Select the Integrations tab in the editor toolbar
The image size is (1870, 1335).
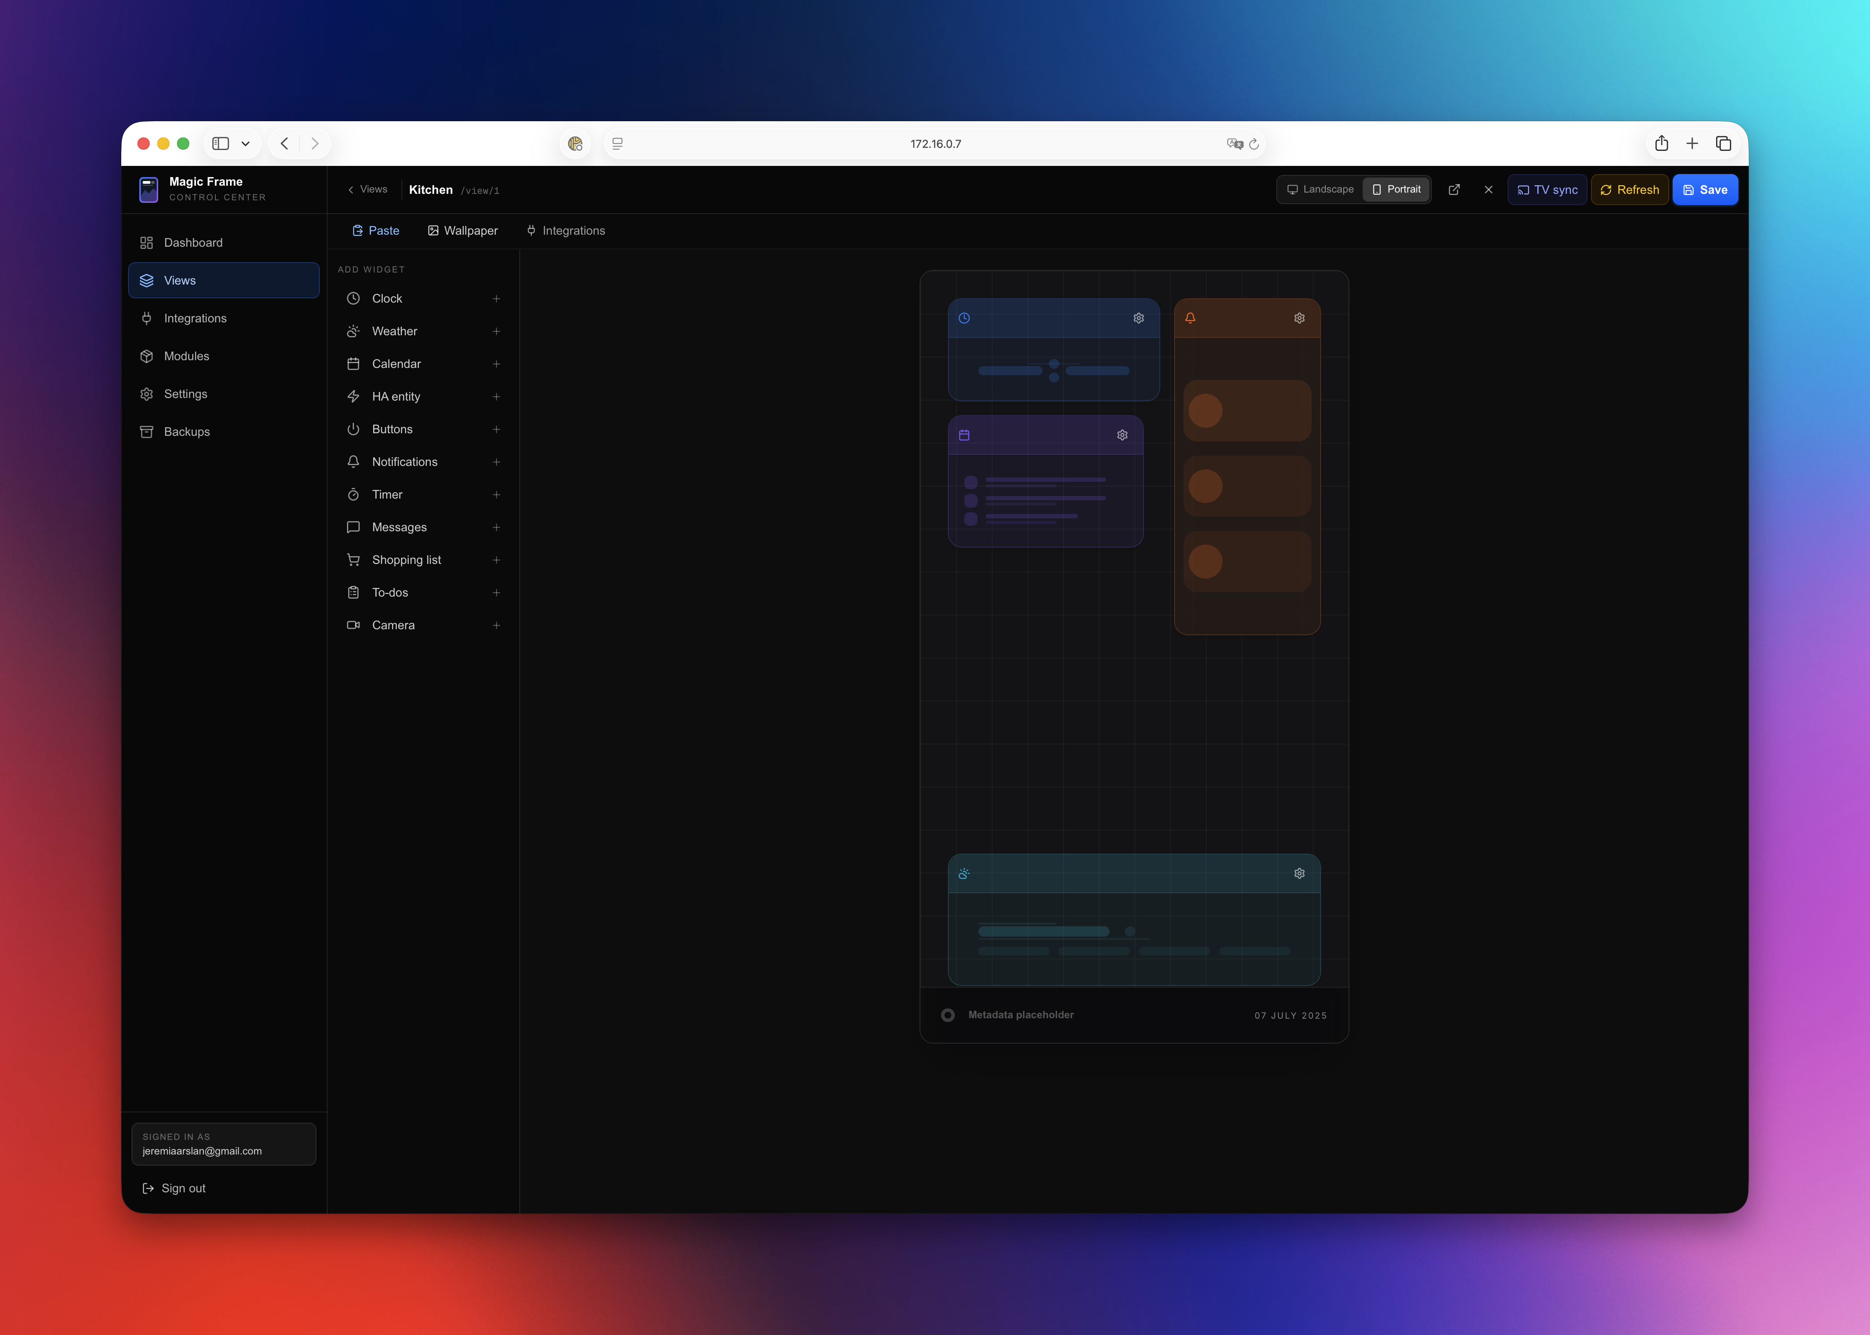566,231
